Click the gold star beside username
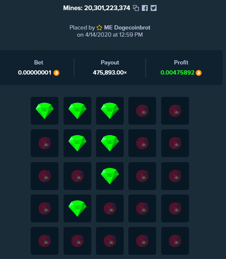 click(99, 28)
